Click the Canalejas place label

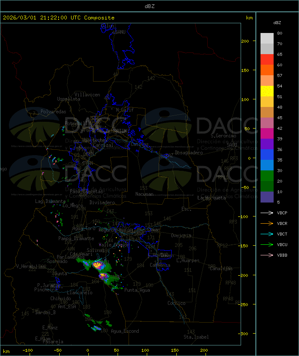coord(221,268)
